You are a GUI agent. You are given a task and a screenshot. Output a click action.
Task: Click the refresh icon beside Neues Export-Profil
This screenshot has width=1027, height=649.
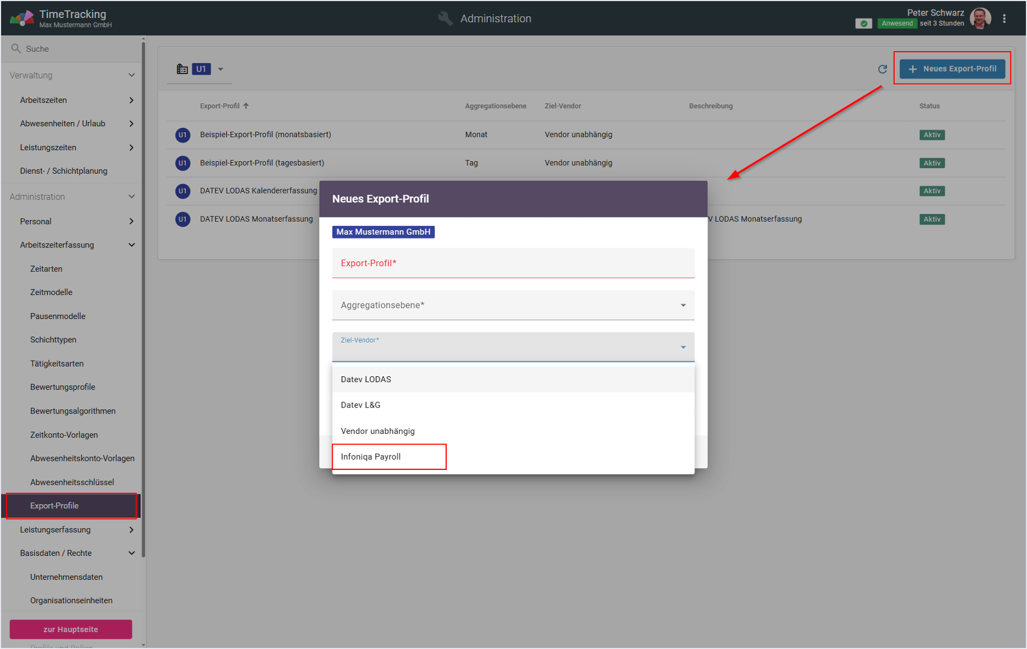882,69
